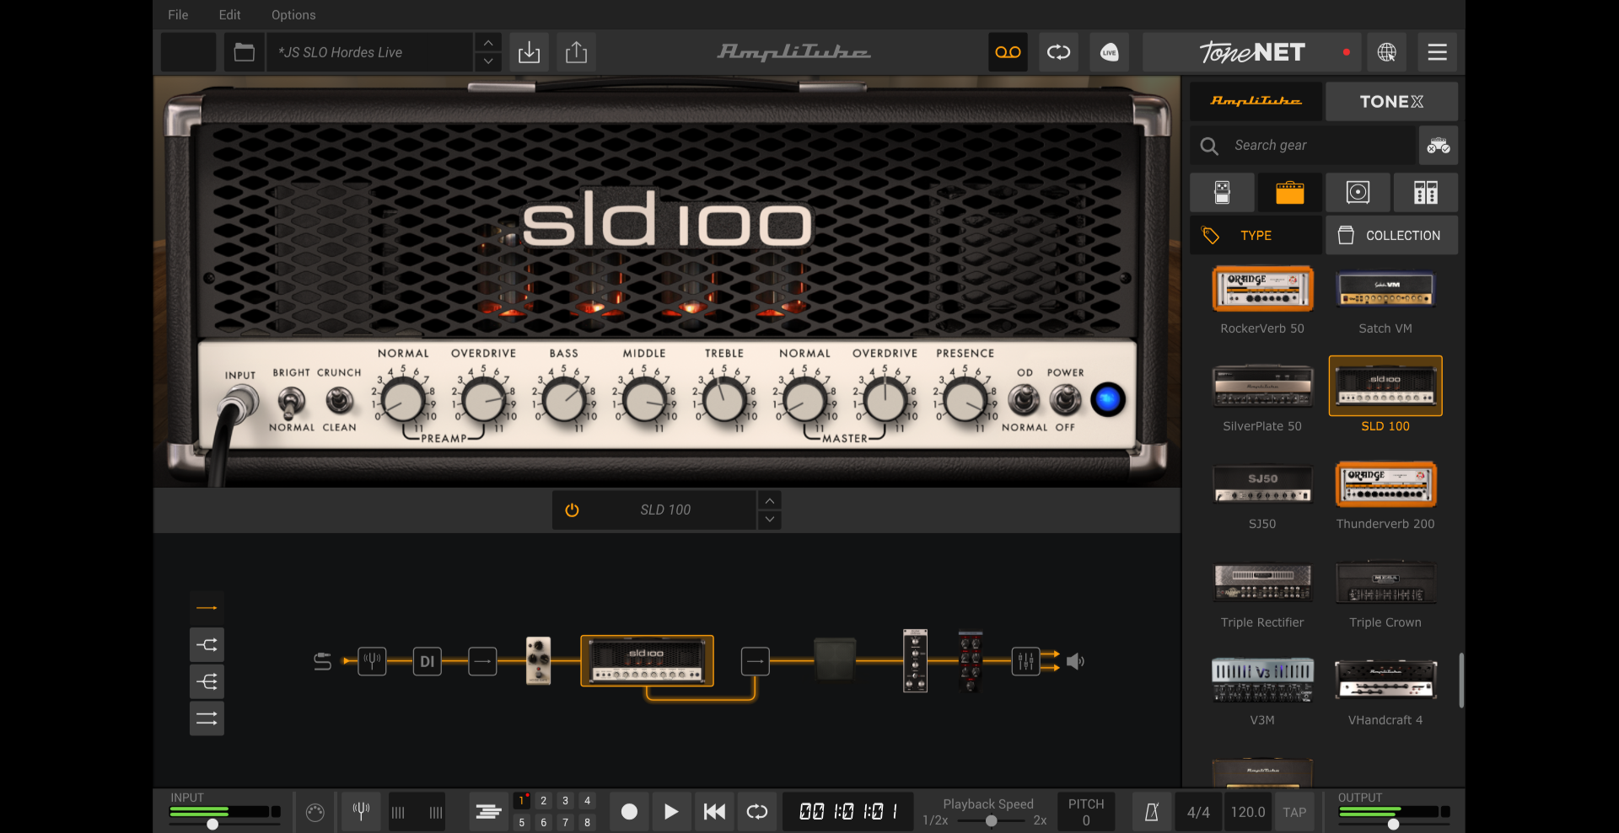Switch to the TONEX tab
Viewport: 1619px width, 833px height.
pos(1391,101)
